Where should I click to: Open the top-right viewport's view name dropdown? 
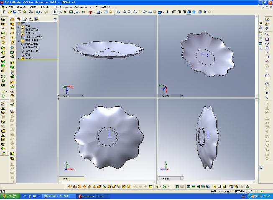coord(182,95)
